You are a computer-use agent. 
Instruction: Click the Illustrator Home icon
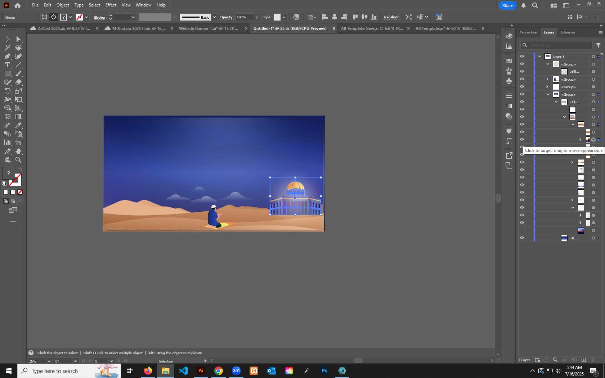[x=18, y=5]
